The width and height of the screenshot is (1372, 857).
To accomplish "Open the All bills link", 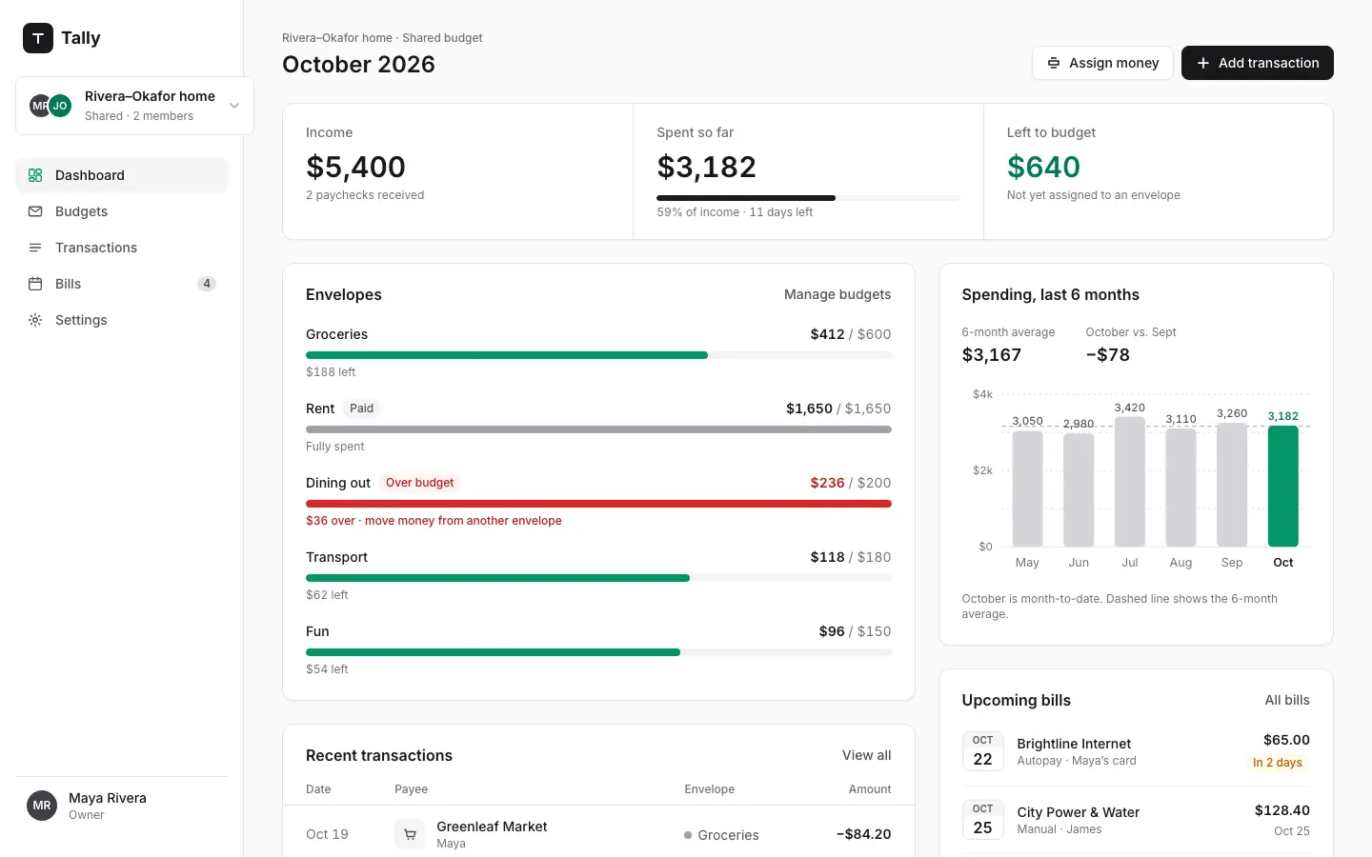I will coord(1287,700).
